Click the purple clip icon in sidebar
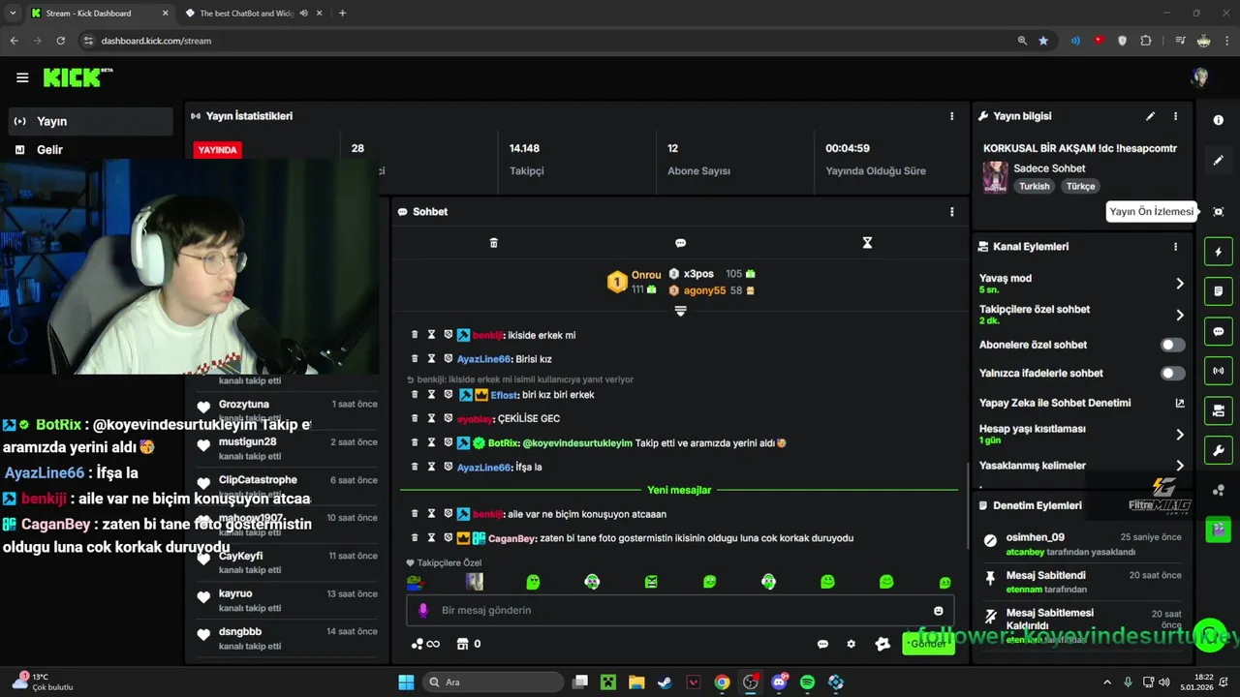1240x697 pixels. [x=1219, y=530]
